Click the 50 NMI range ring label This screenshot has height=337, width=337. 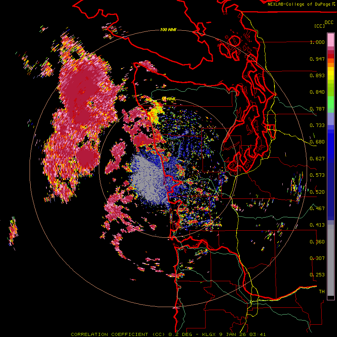point(168,99)
